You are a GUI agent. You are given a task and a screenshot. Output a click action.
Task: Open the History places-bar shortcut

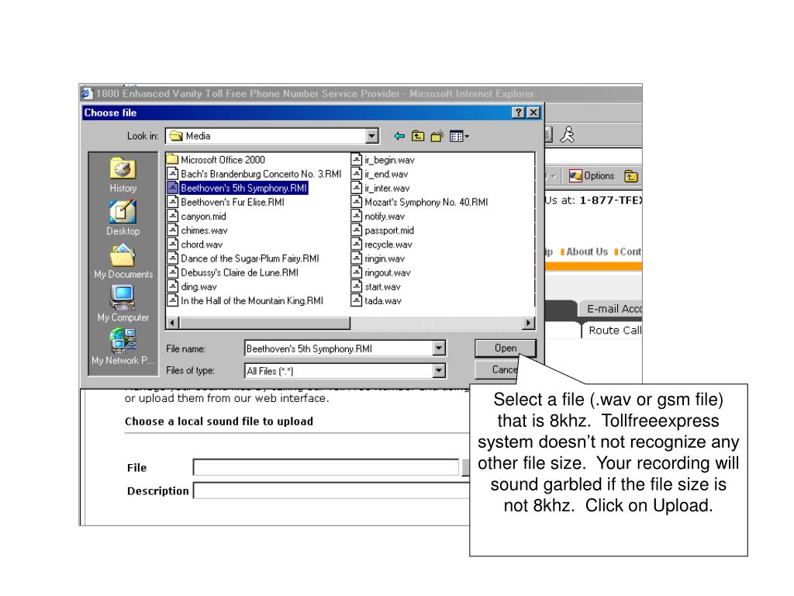coord(123,175)
